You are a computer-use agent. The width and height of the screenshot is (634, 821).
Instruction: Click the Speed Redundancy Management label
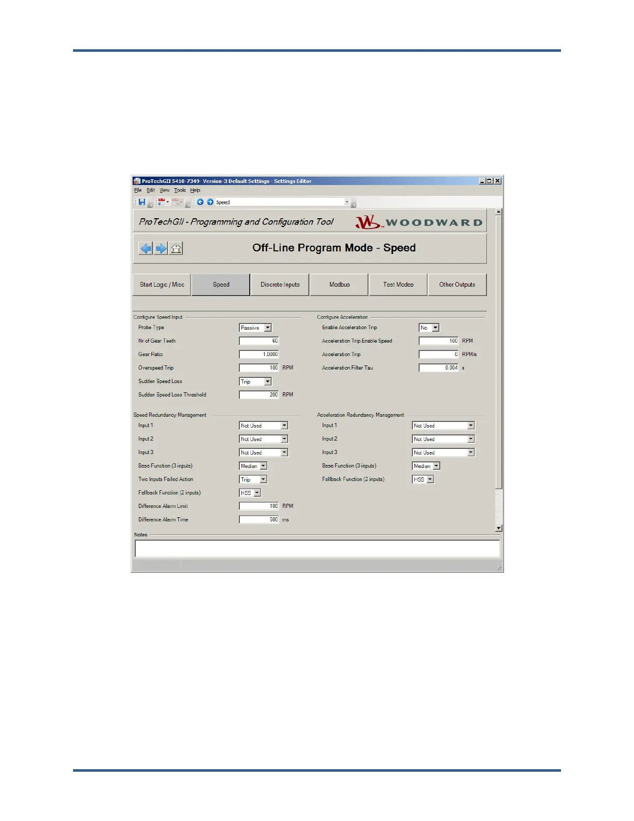170,415
